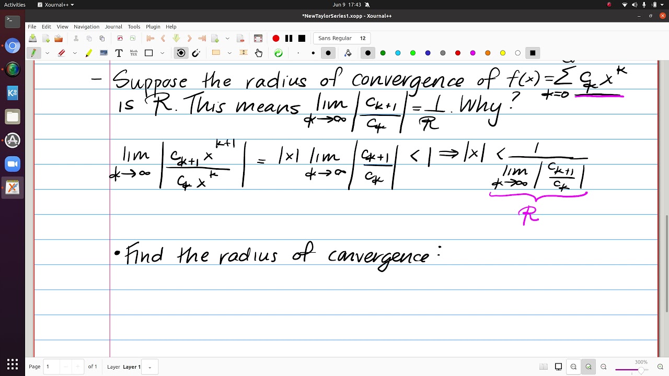669x376 pixels.
Task: Select the Eraser tool
Action: coord(62,53)
